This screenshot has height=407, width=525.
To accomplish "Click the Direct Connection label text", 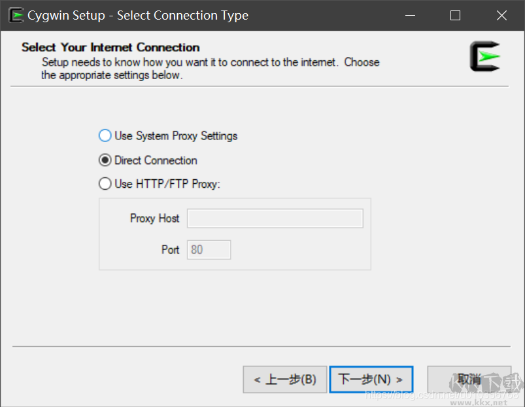I will tap(156, 160).
